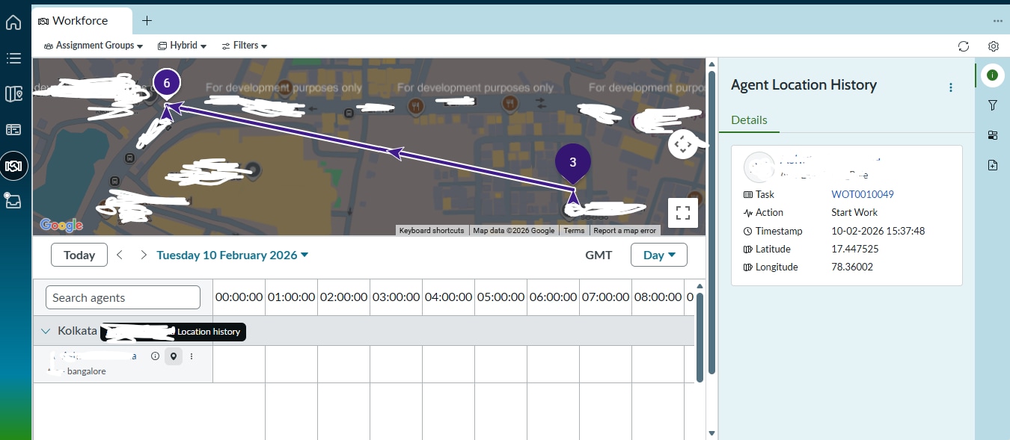
Task: Click Keyboard shortcuts on map
Action: 432,231
